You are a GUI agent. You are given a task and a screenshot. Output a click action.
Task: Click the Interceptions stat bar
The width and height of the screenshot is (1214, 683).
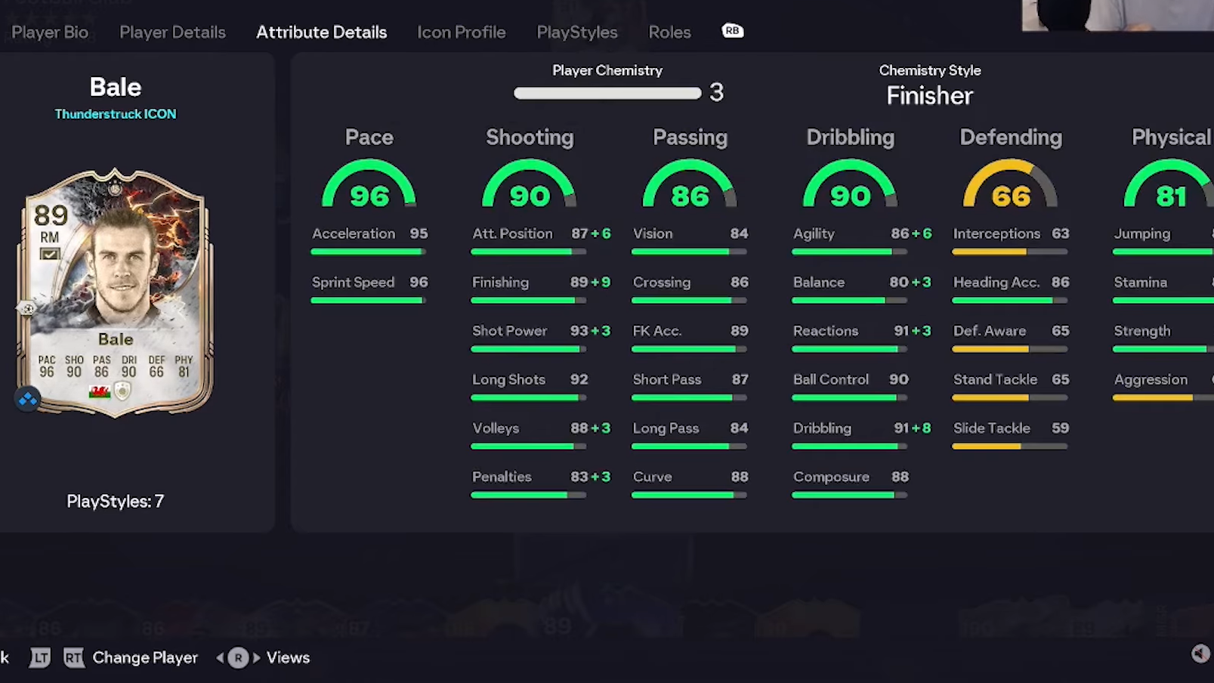pyautogui.click(x=1010, y=252)
